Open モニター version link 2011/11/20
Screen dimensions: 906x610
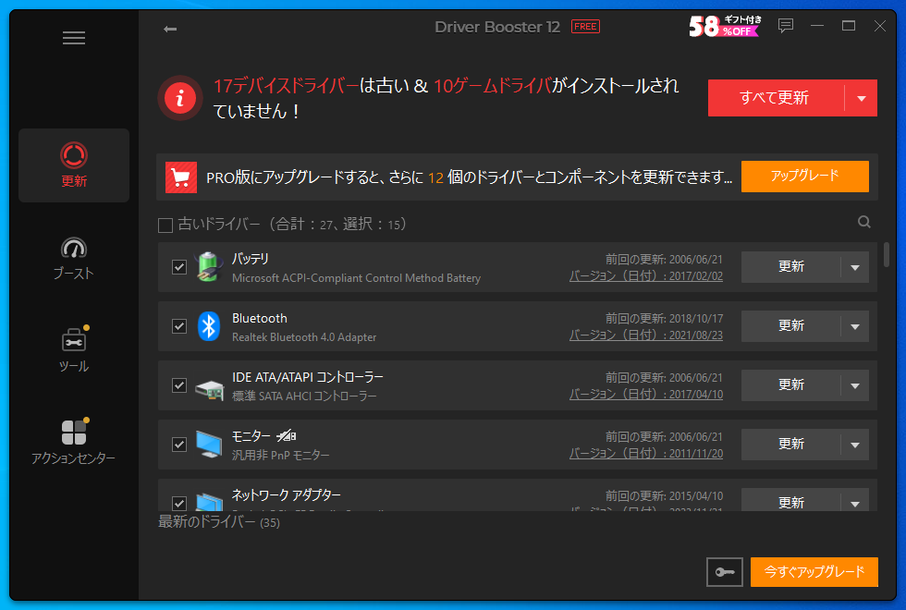point(646,454)
